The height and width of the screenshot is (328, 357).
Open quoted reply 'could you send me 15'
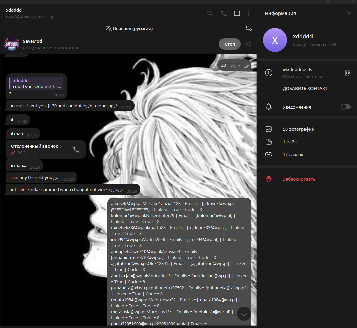[x=36, y=83]
